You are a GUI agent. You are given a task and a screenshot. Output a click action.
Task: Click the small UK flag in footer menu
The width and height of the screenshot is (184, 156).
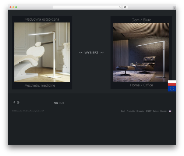click(x=170, y=111)
